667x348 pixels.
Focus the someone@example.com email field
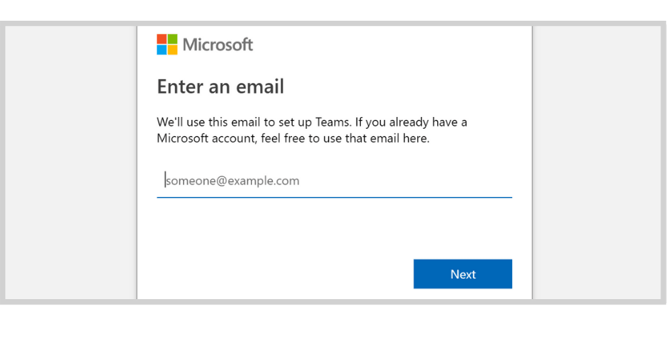pos(334,181)
